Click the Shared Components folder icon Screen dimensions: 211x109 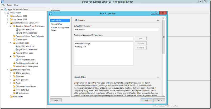tap(11, 70)
